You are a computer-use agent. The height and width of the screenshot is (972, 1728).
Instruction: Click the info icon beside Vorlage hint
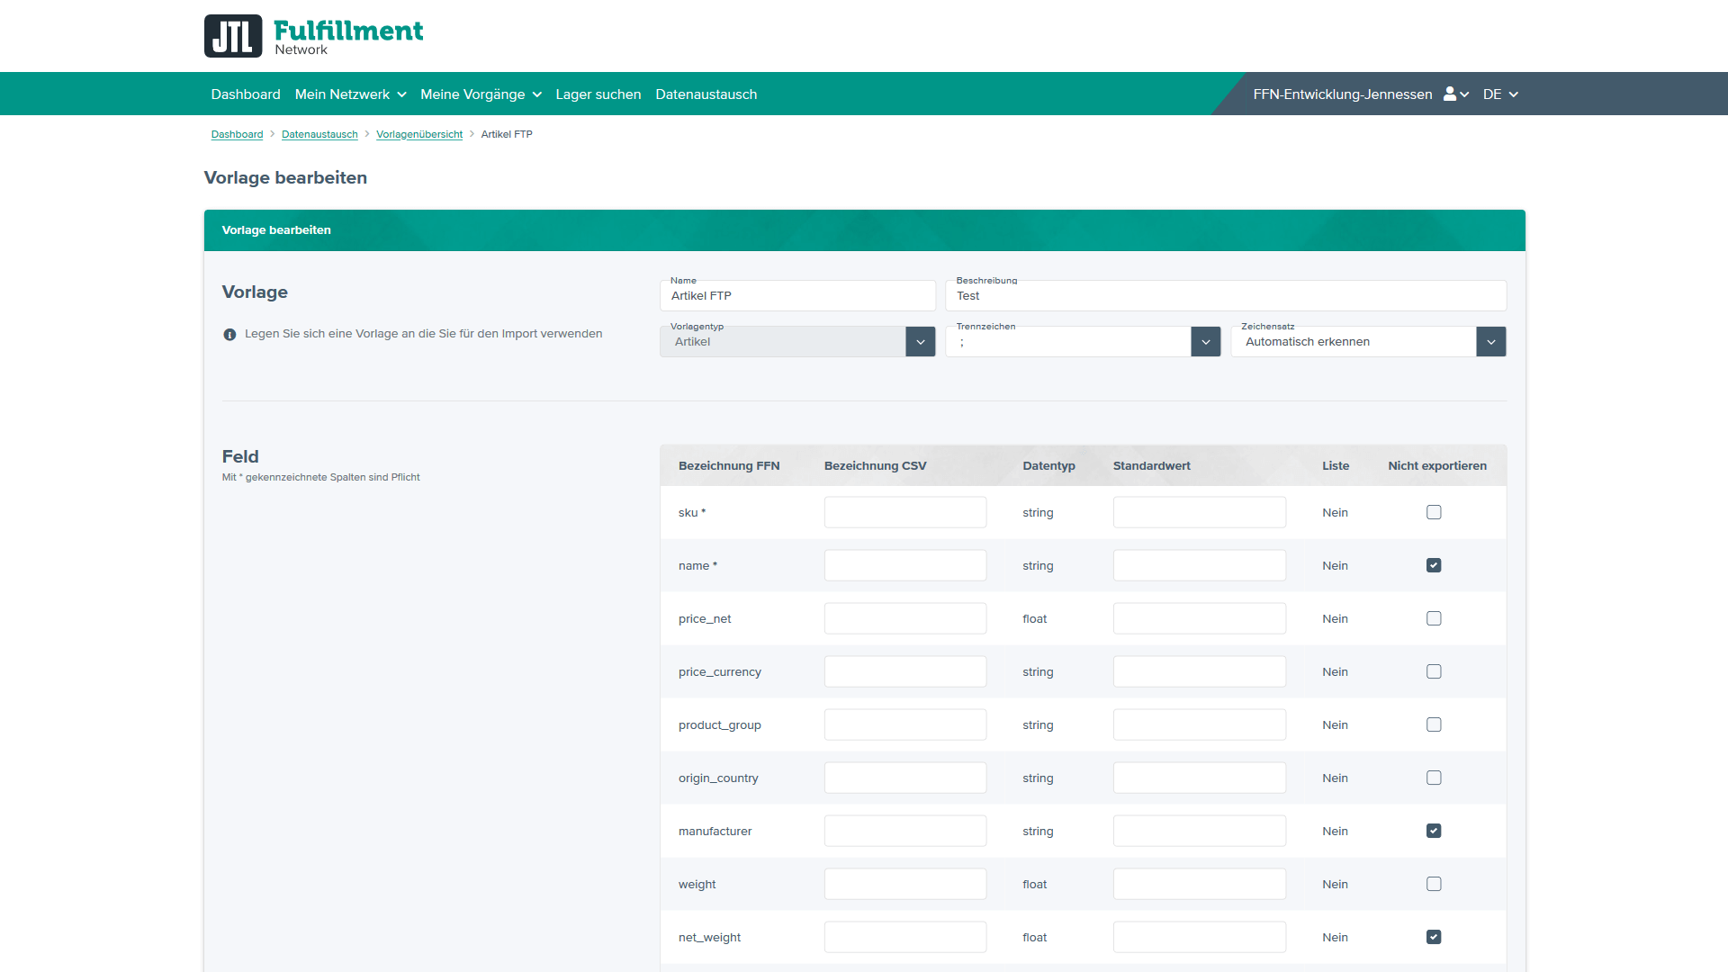tap(229, 335)
